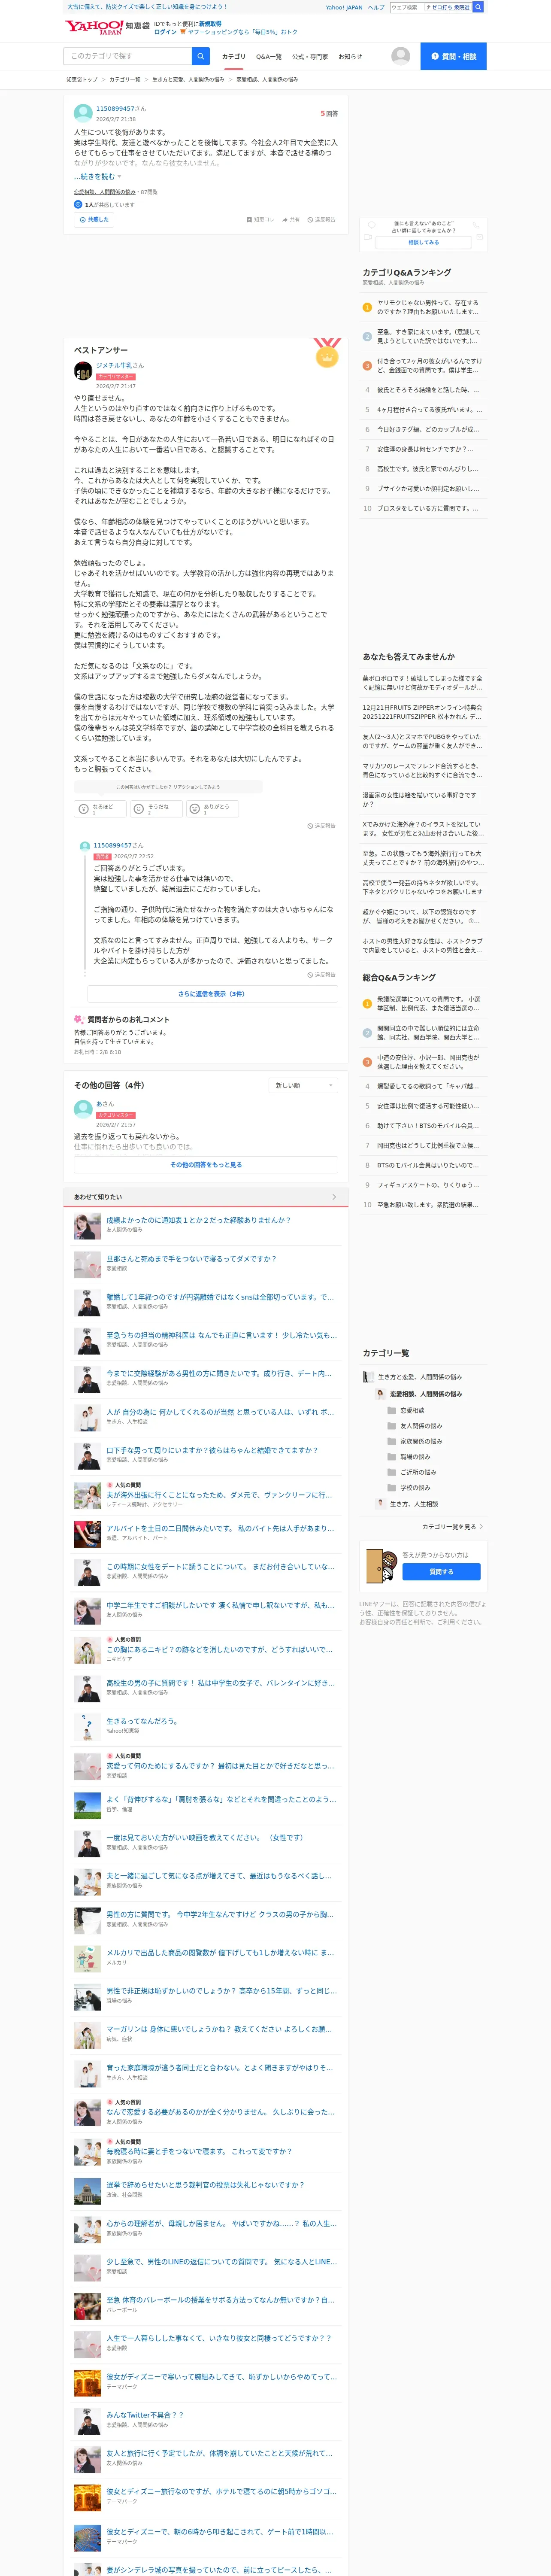Click the 相談してみる button
The image size is (551, 2576).
[x=423, y=242]
